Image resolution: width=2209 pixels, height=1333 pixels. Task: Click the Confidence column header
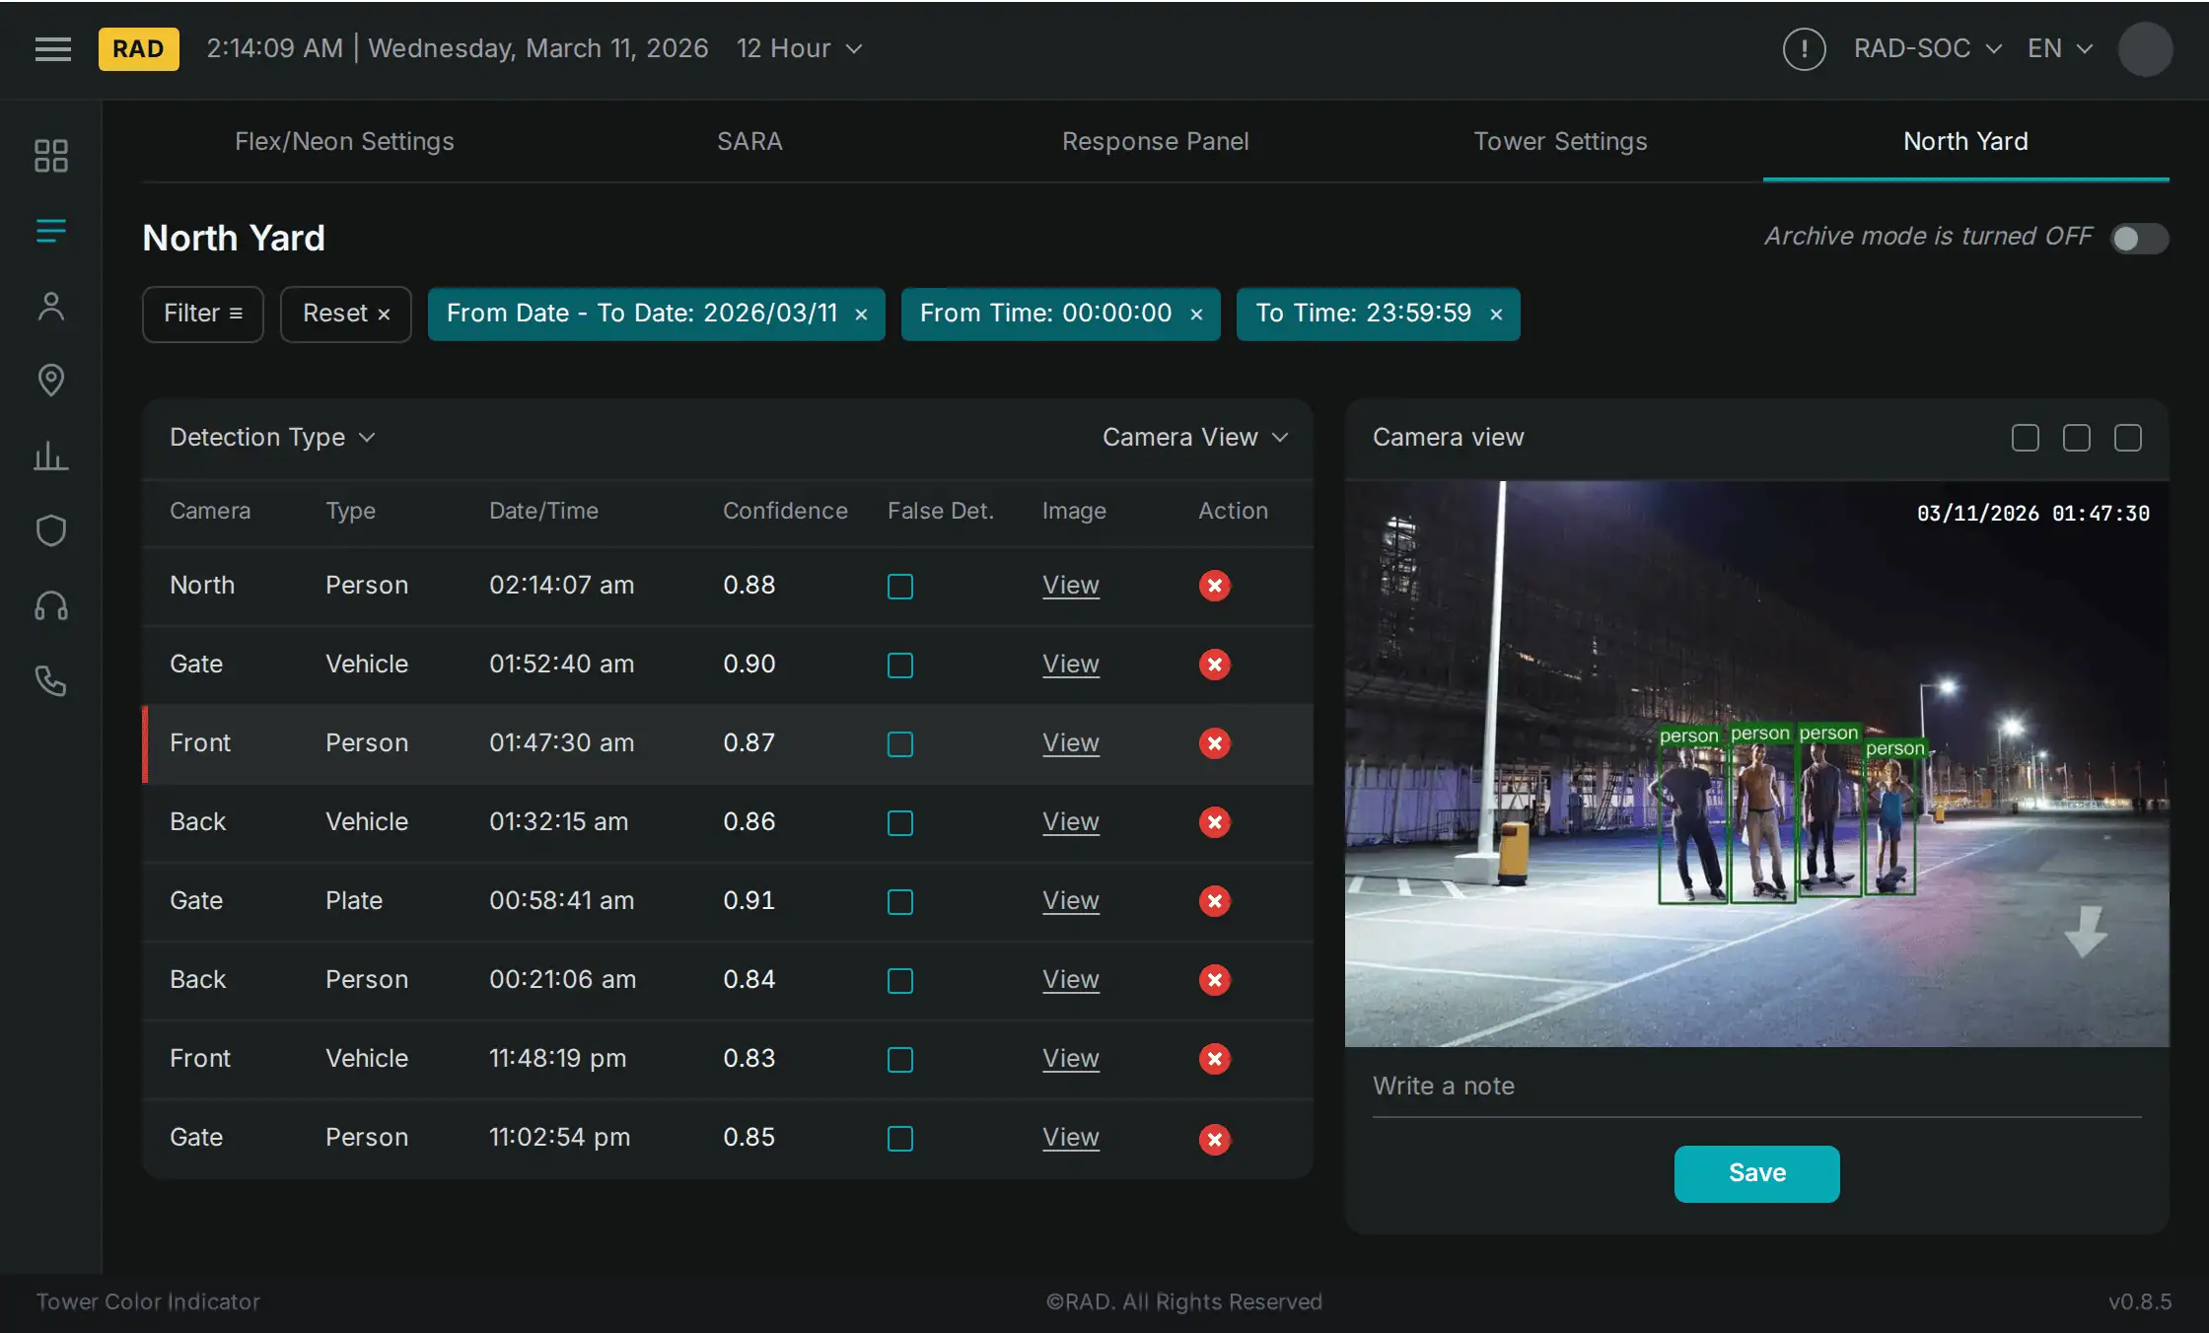785,512
